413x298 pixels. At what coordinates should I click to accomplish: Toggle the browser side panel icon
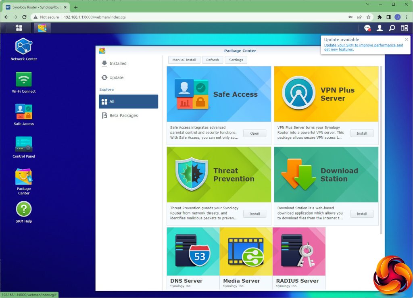(388, 17)
